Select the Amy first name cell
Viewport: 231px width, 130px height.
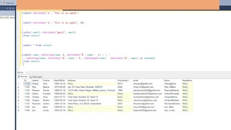pos(47,84)
